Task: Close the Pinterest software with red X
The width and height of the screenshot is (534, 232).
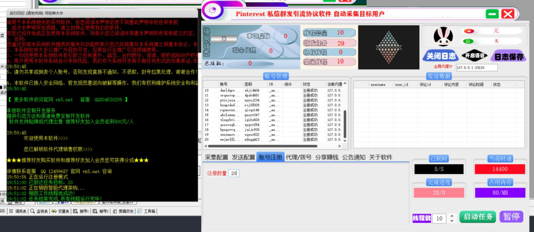Action: (508, 14)
